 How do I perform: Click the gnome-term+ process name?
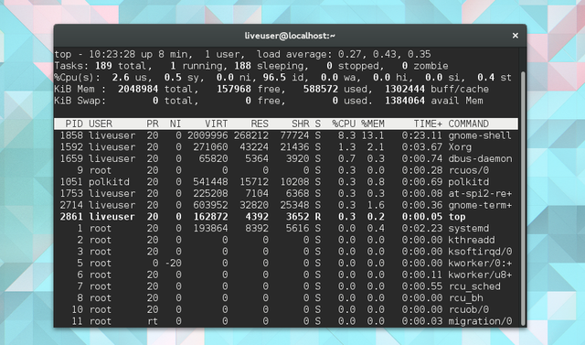[480, 205]
